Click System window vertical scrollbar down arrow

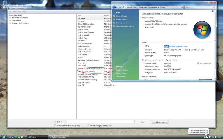coord(215,78)
